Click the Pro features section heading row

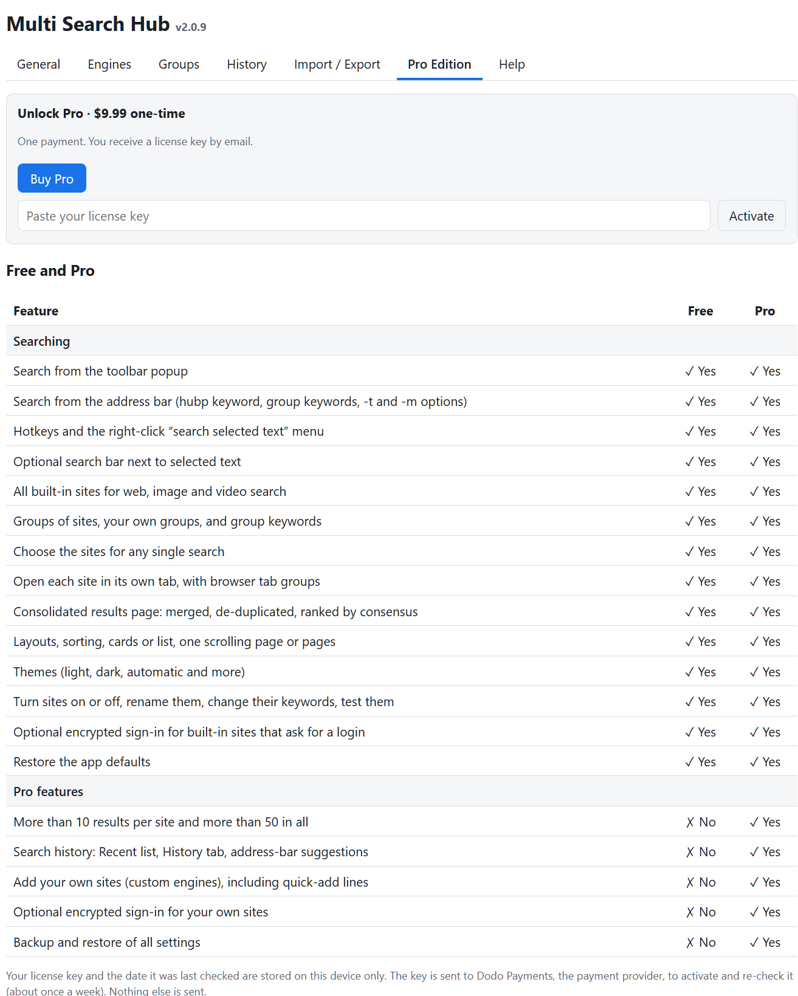pyautogui.click(x=402, y=791)
